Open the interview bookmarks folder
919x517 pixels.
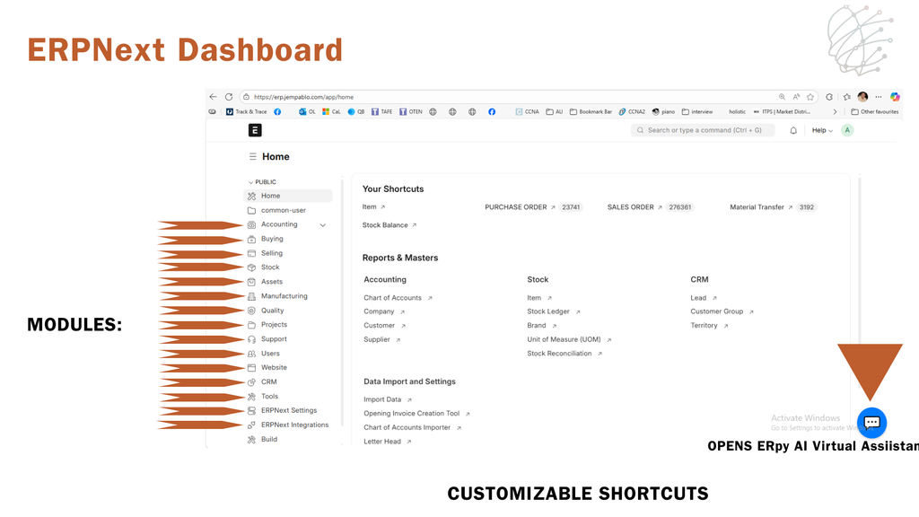tap(696, 111)
